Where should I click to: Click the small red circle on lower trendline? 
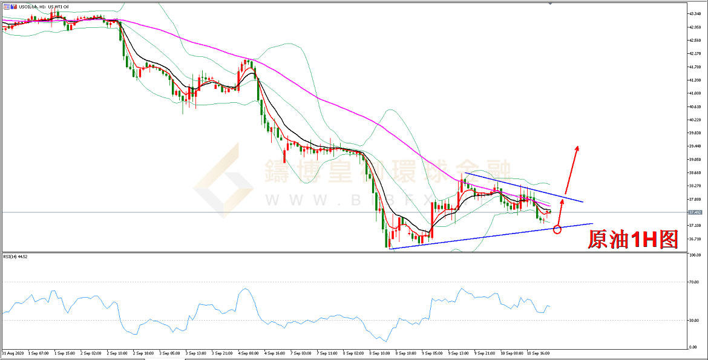pyautogui.click(x=557, y=229)
